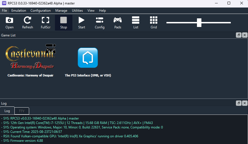Click 'Castlevania: Harmony of Despair' title text
The height and width of the screenshot is (144, 248).
[x=30, y=75]
